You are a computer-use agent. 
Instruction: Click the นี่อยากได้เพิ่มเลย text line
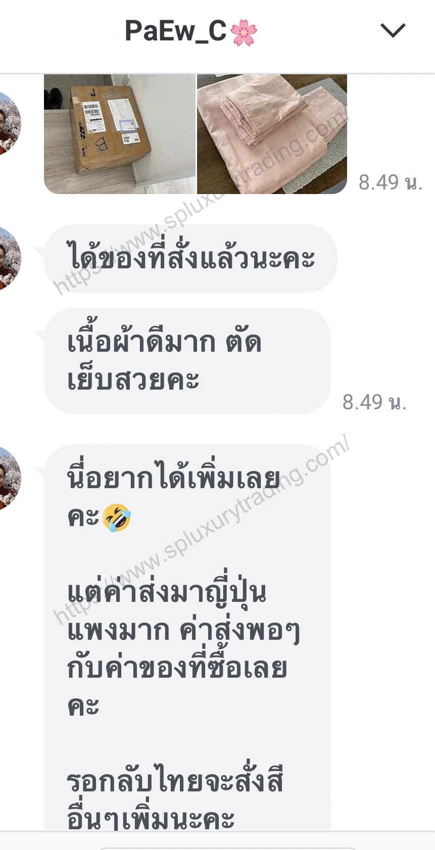coord(173,478)
